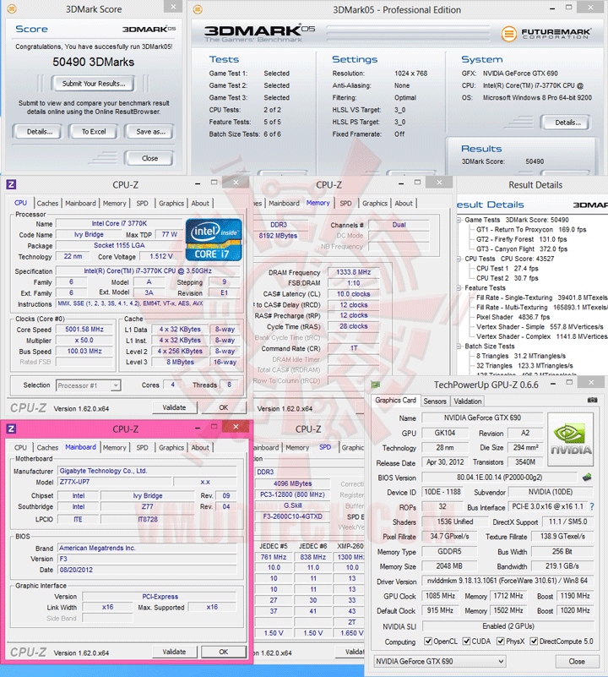The width and height of the screenshot is (608, 677).
Task: Click the Close button in GPU-Z
Action: point(577,662)
